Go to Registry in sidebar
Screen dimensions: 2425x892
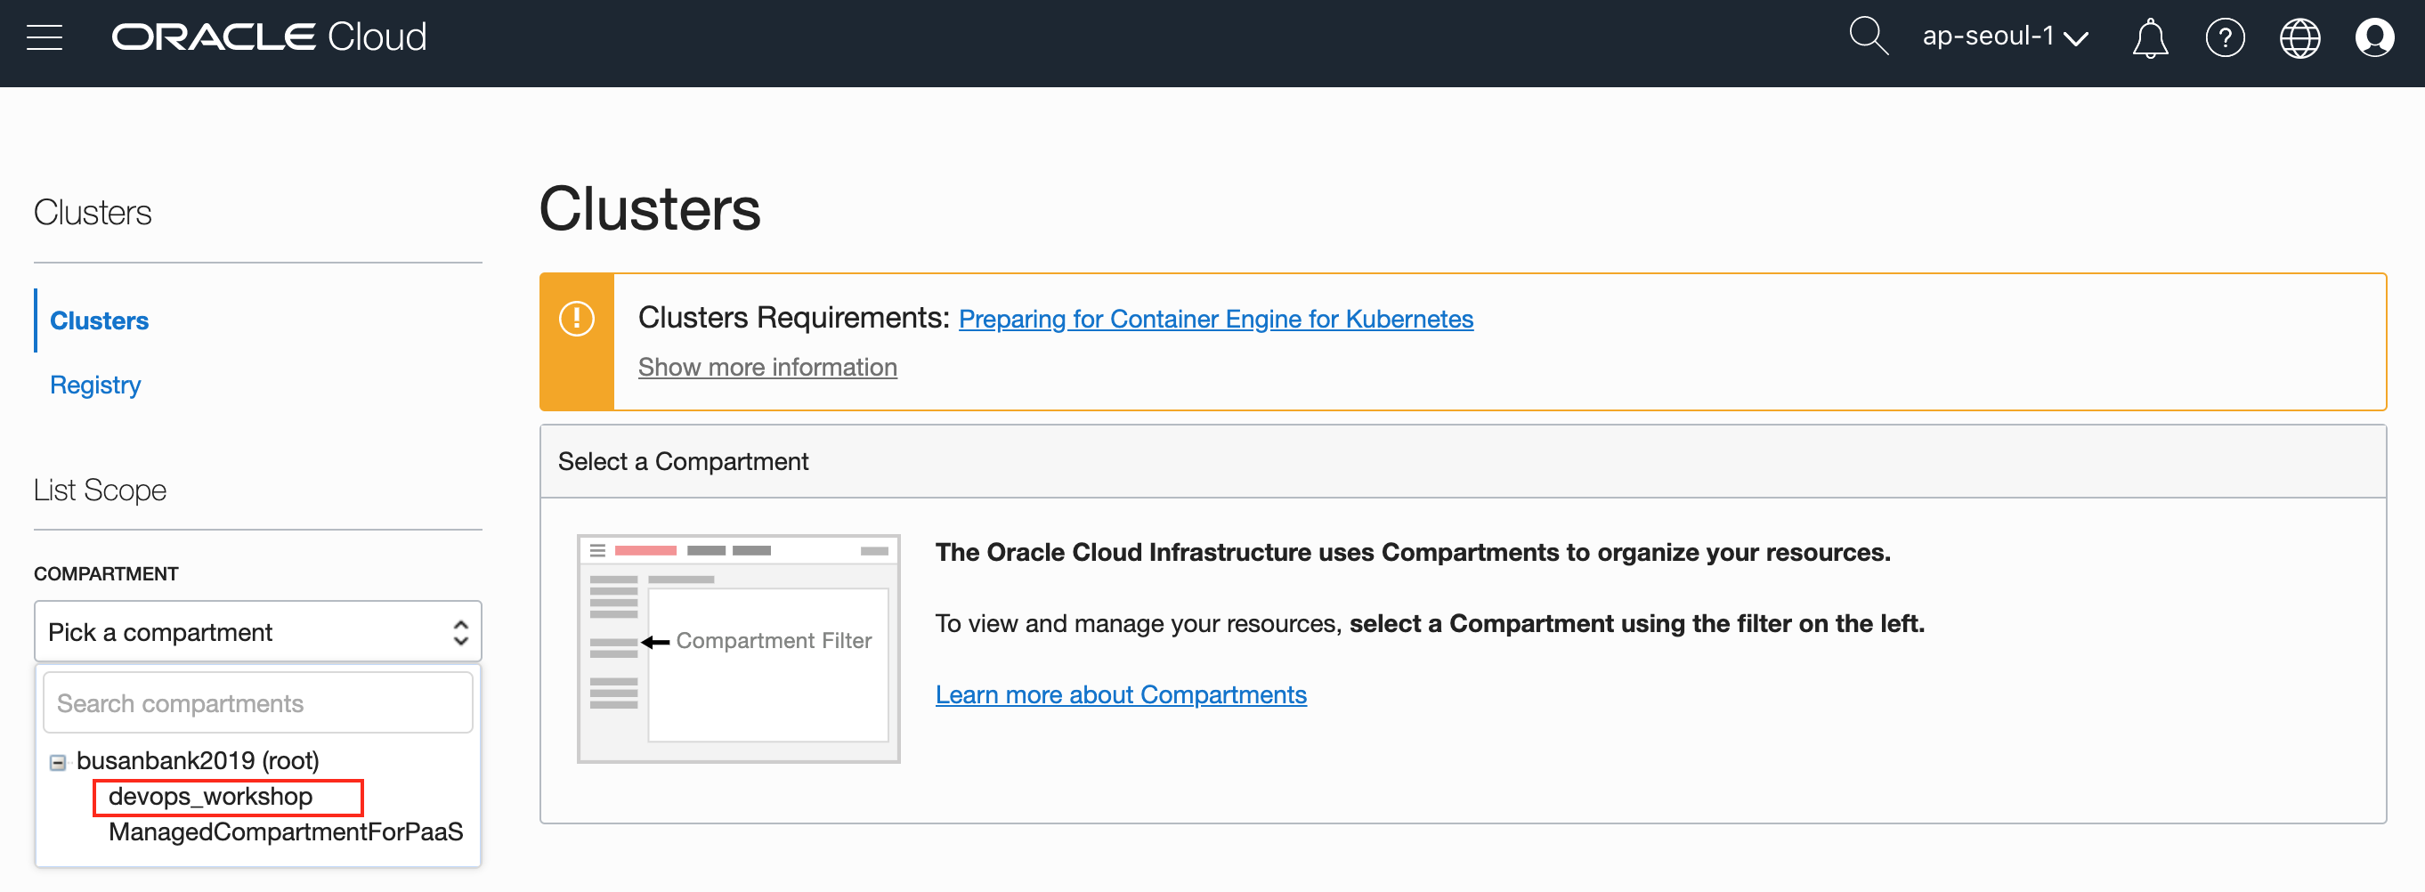95,385
